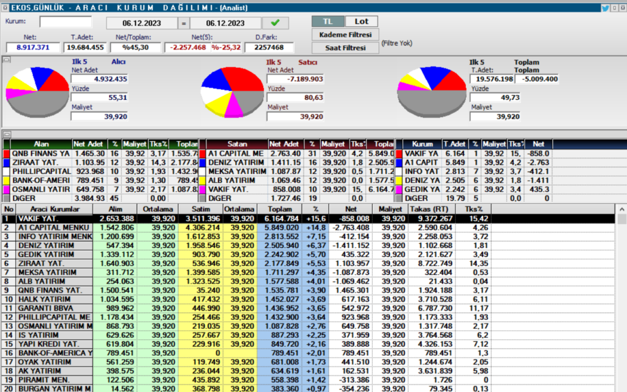
Task: Open Saat Filtresi
Action: pyautogui.click(x=347, y=48)
